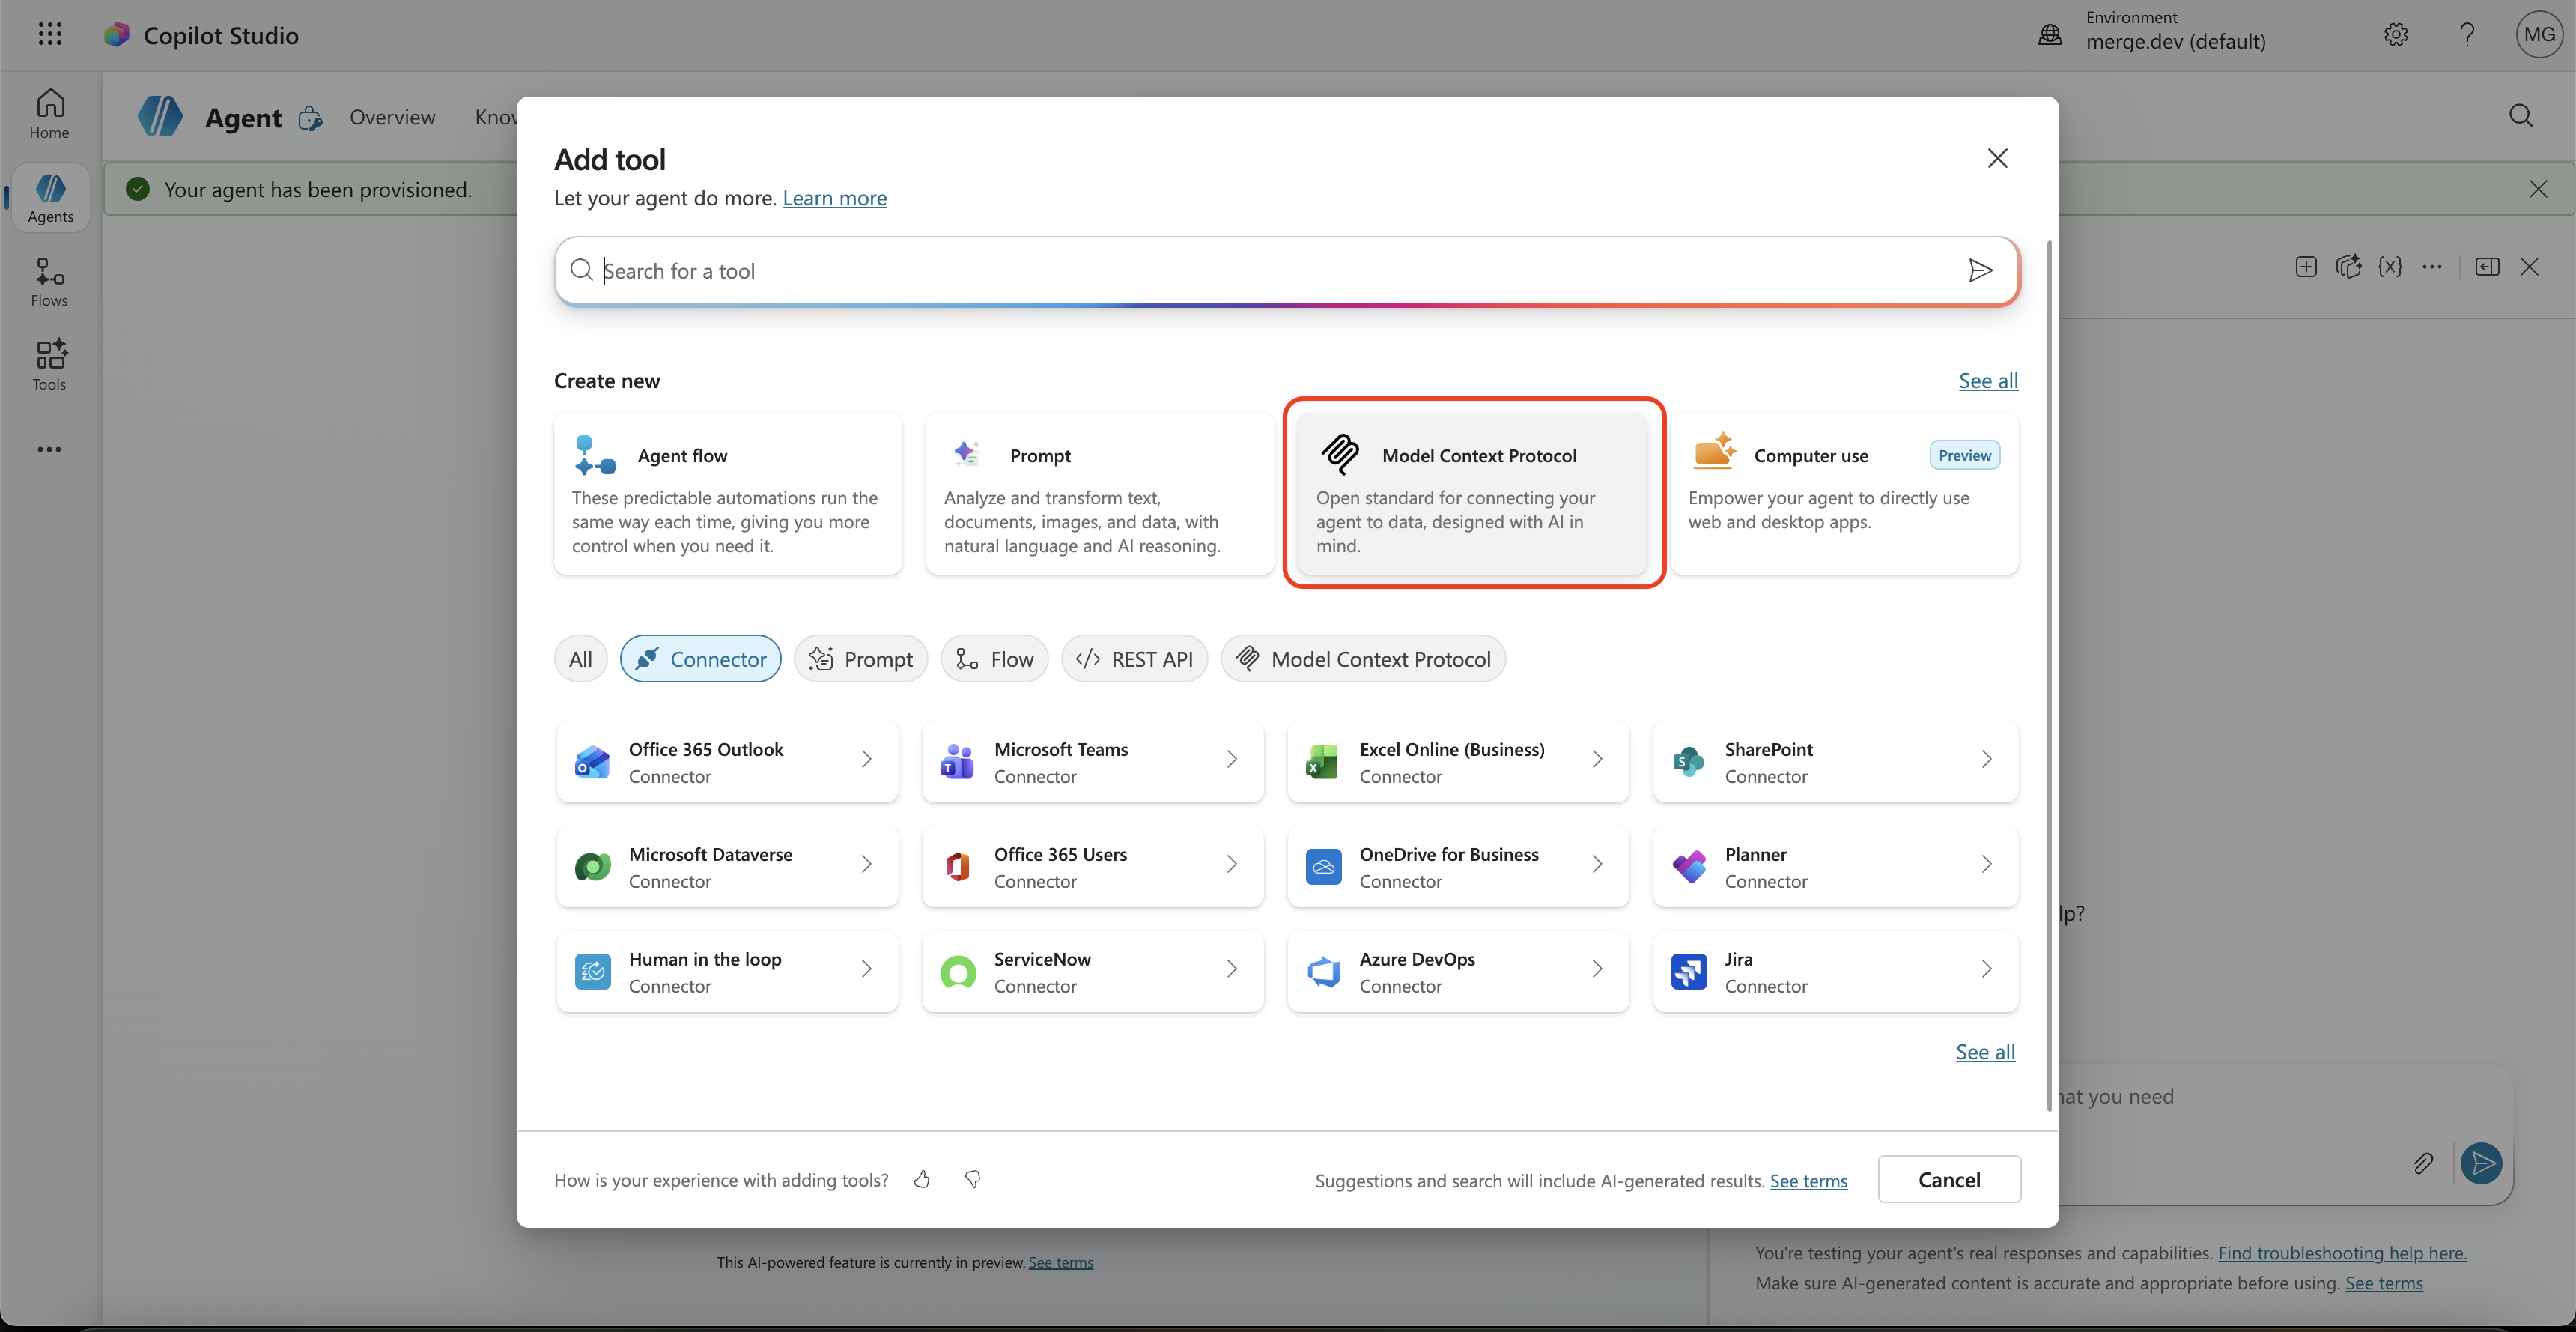
Task: Open the settings gear
Action: pos(2396,35)
